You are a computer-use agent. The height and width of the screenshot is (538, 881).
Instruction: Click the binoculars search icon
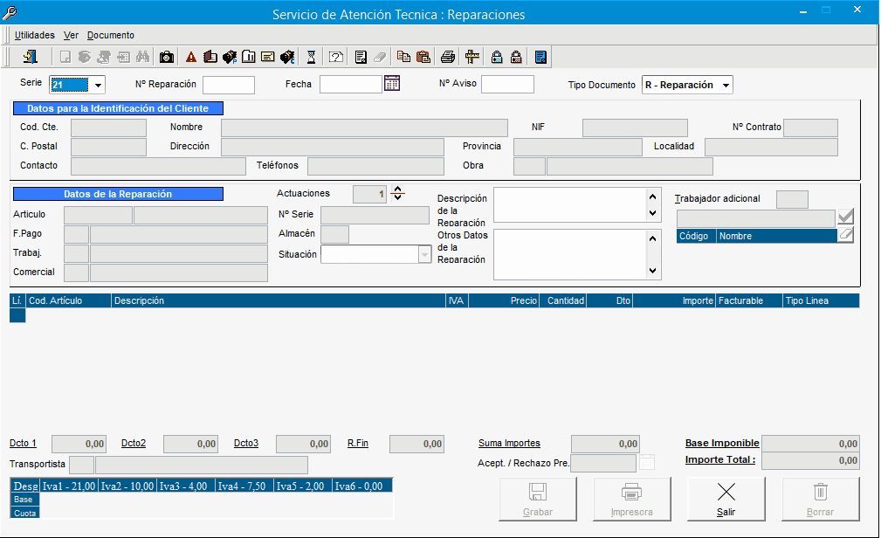142,57
